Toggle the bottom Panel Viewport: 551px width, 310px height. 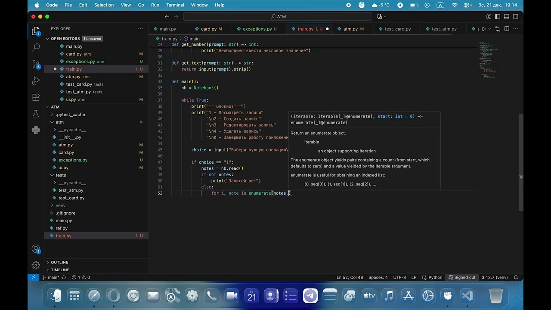(506, 17)
